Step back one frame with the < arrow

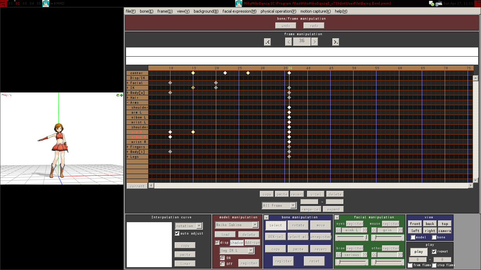288,42
